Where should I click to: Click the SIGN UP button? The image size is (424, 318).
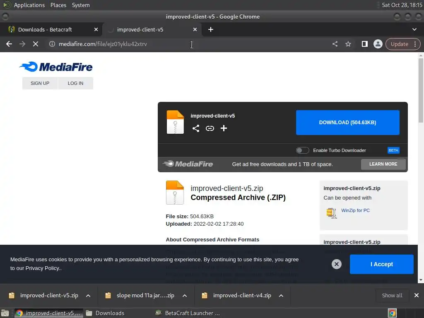(40, 83)
